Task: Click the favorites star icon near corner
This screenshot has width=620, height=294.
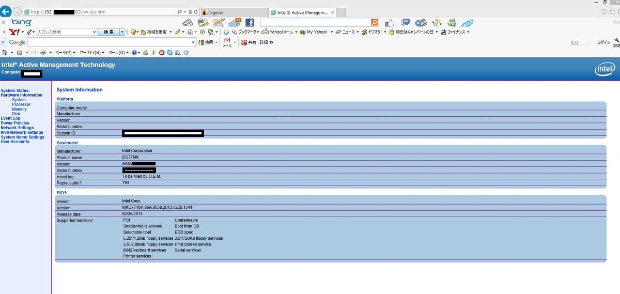Action: [x=611, y=11]
